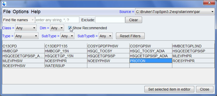This screenshot has height=96, width=217.
Task: Open the SubType filter dropdown
Action: coord(67,36)
